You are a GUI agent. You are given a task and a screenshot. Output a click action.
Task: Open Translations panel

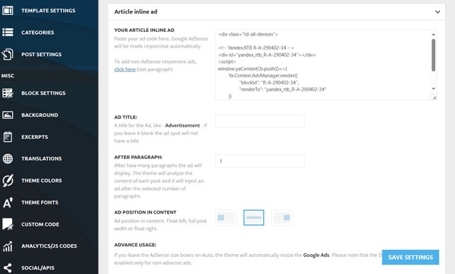[x=41, y=159]
